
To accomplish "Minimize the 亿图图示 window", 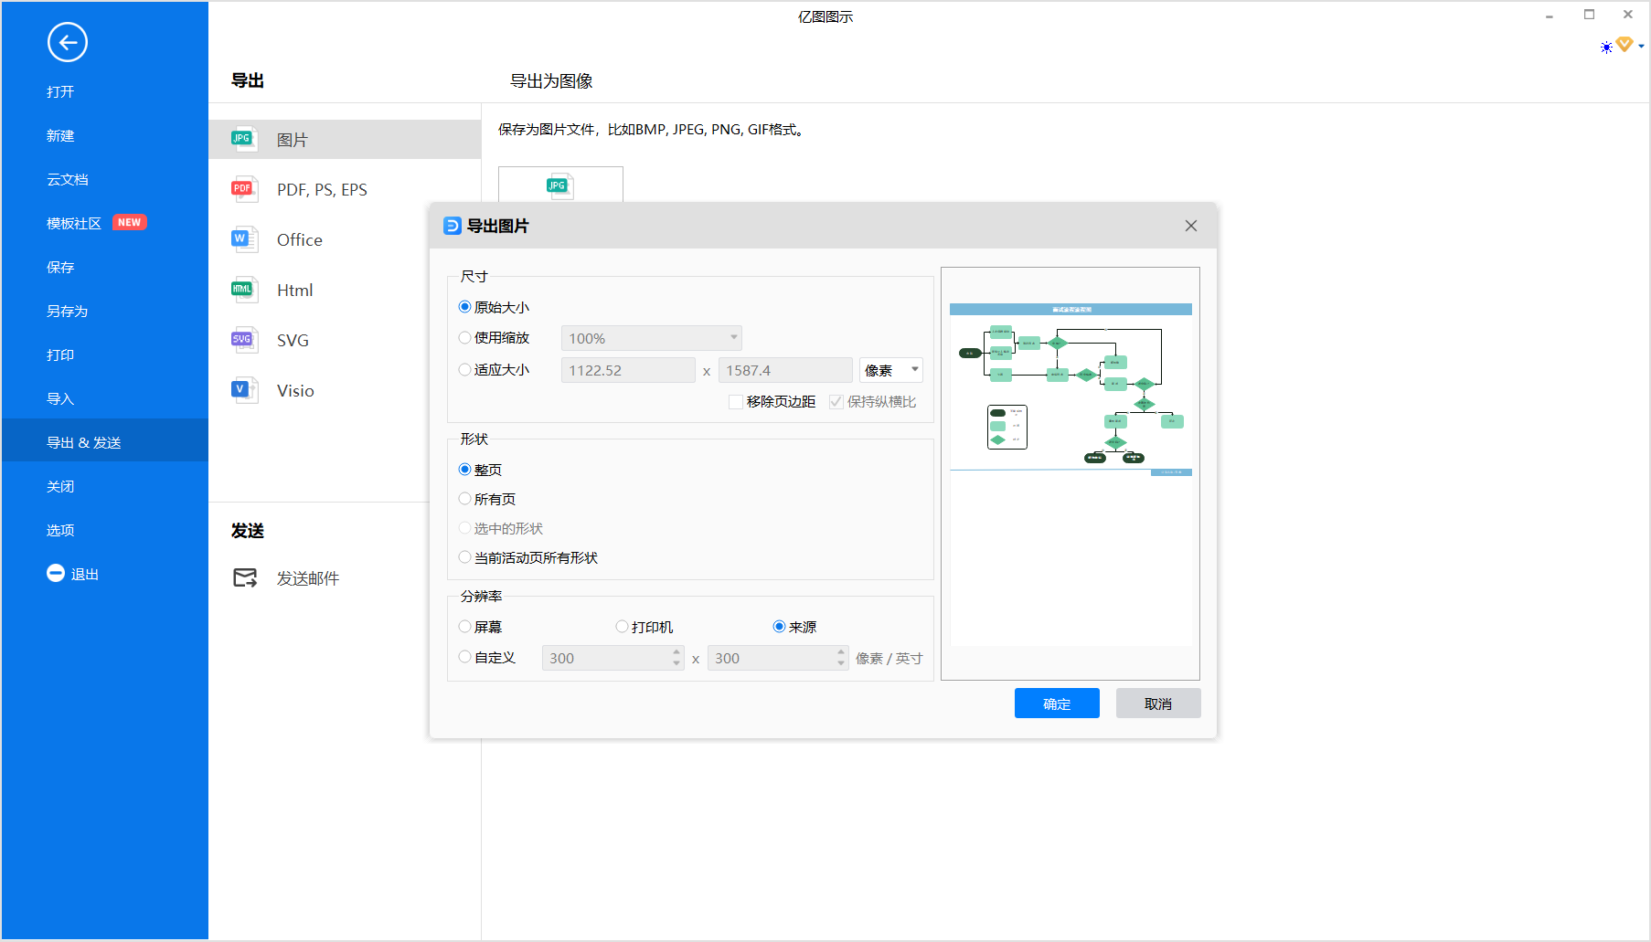I will point(1550,16).
